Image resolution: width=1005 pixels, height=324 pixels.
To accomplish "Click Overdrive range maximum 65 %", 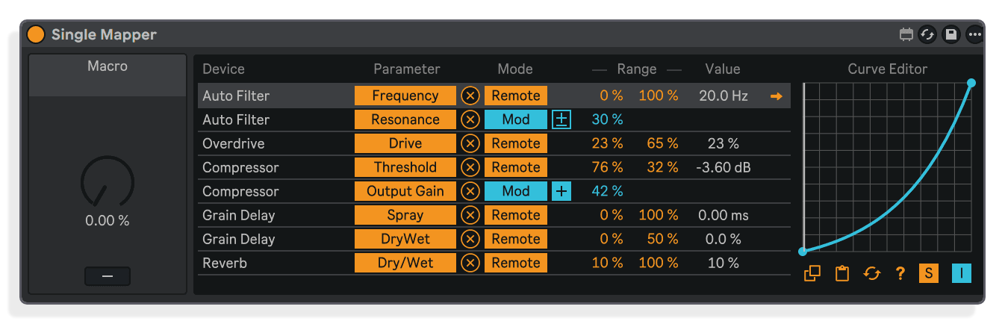I will (662, 143).
